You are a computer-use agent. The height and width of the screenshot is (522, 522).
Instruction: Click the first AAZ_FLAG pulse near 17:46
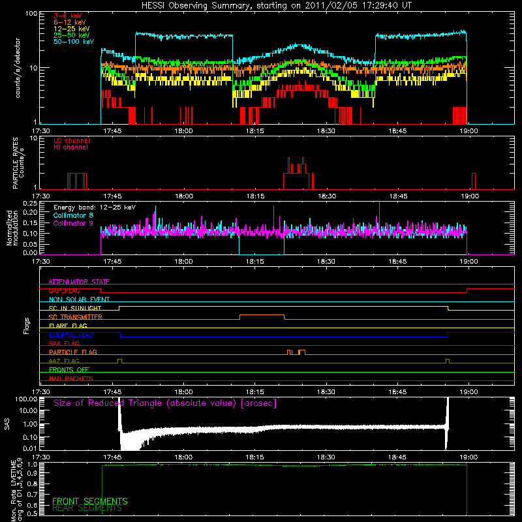[x=120, y=361]
